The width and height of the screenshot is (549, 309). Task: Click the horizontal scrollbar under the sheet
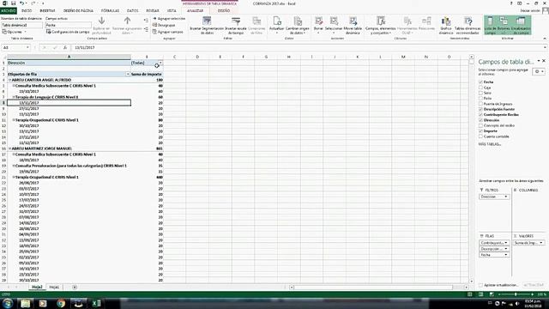[379, 288]
